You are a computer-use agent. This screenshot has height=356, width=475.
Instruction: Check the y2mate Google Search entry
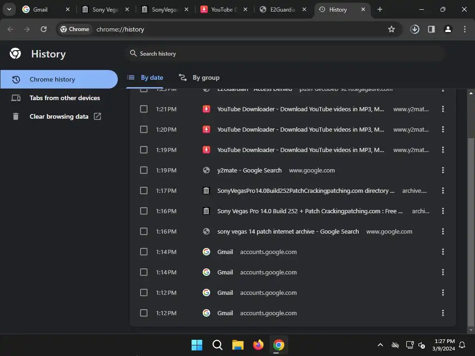(144, 170)
